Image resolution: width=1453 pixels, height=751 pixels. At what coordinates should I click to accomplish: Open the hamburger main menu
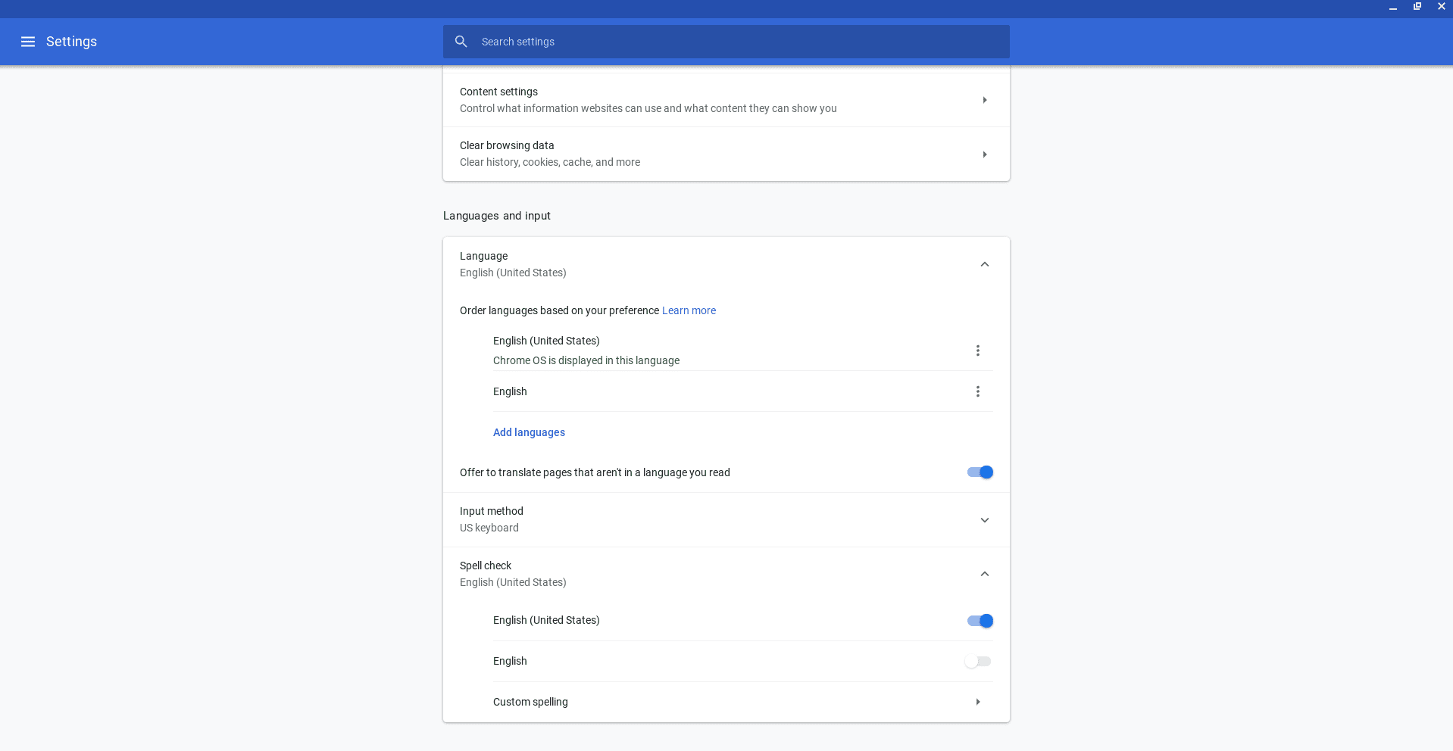(28, 42)
